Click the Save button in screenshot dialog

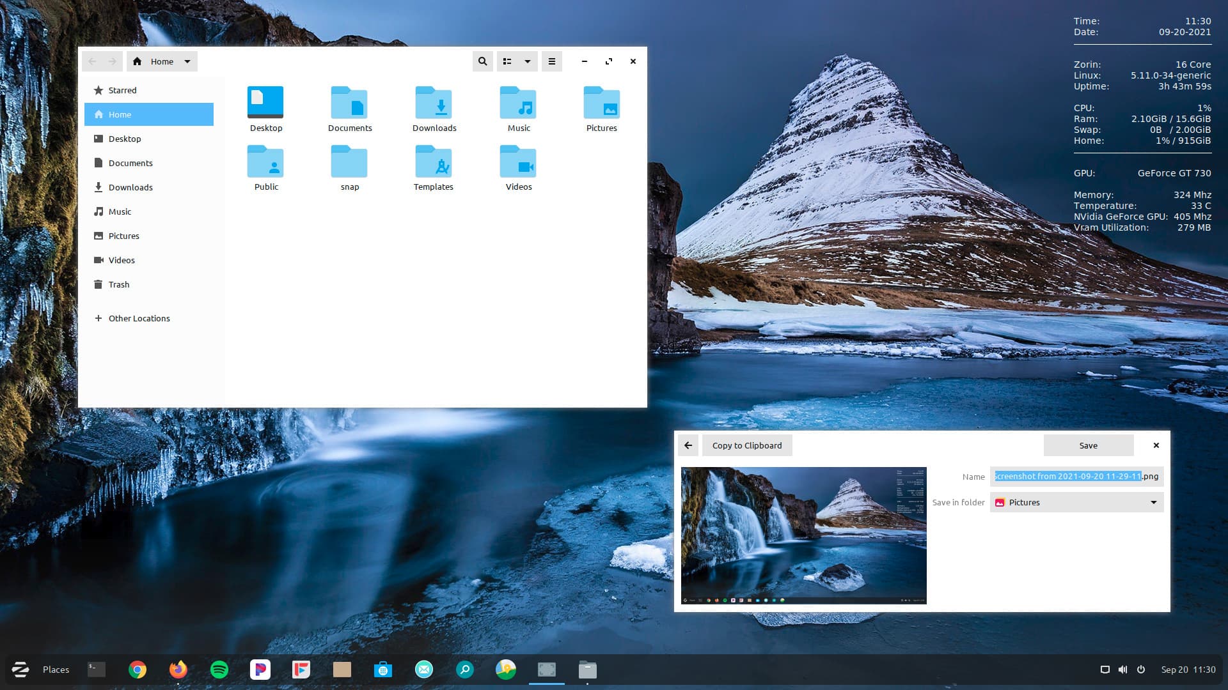[1088, 445]
